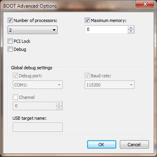
Task: Toggle the Baud rate checkbox
Action: [x=87, y=76]
